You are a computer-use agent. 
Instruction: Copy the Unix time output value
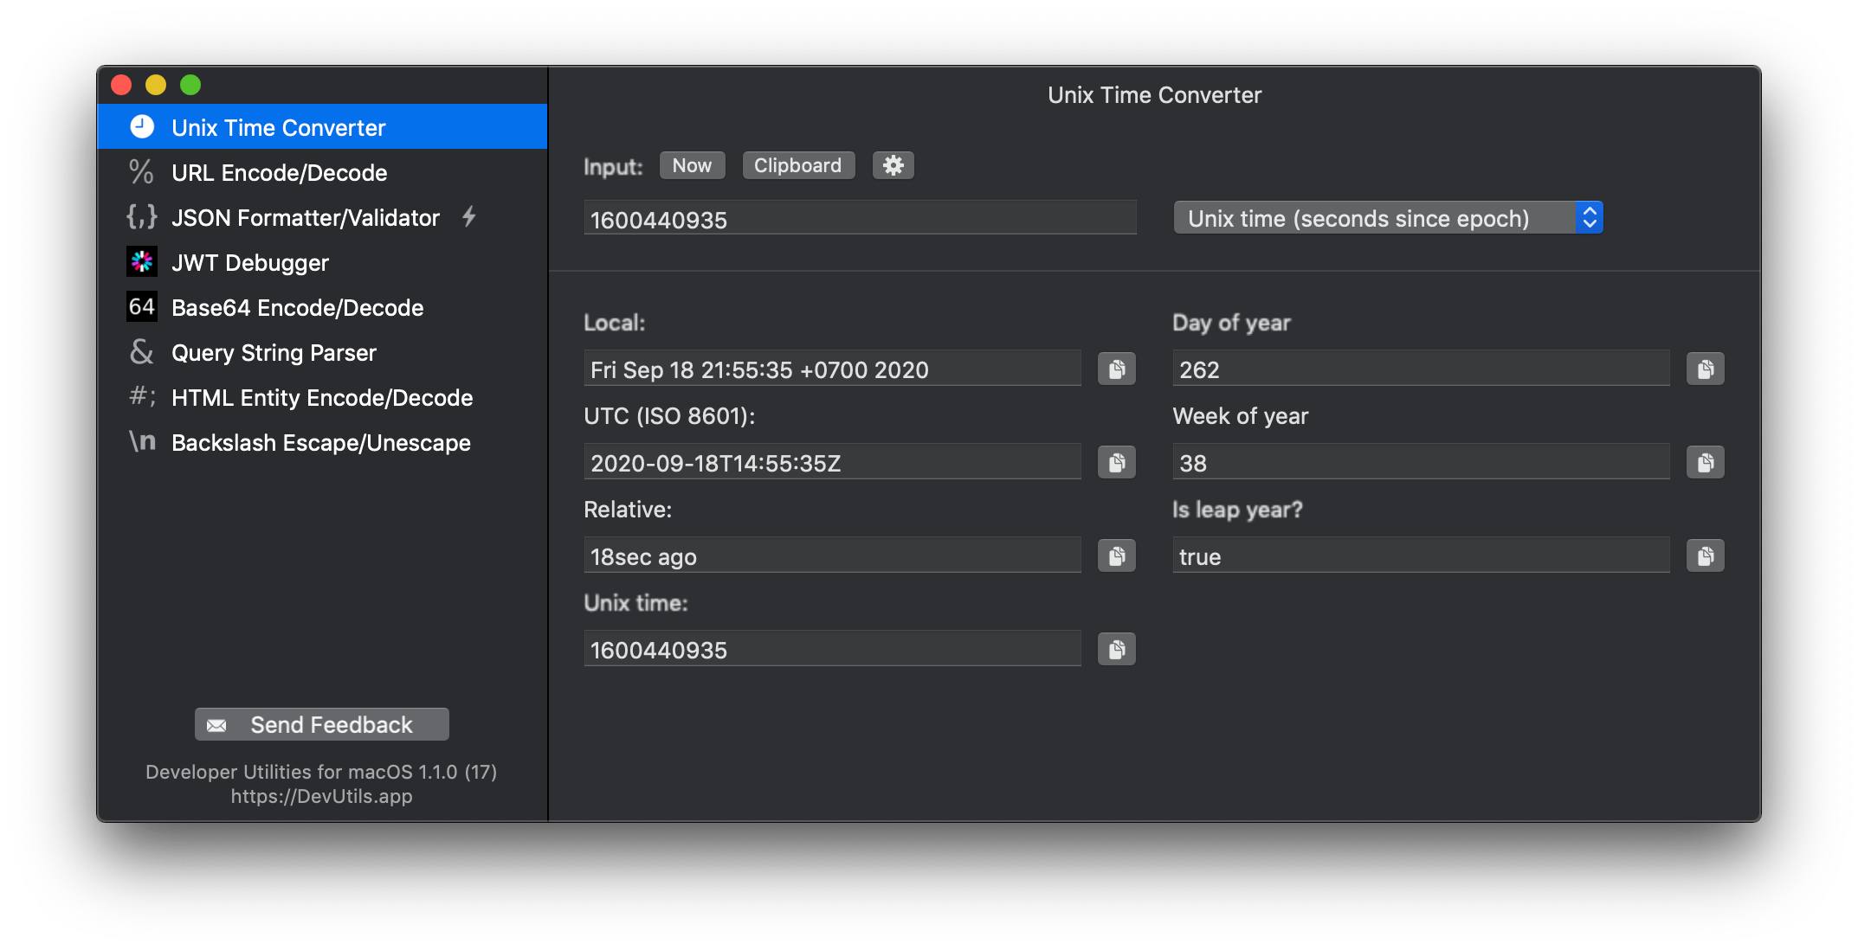click(1116, 650)
